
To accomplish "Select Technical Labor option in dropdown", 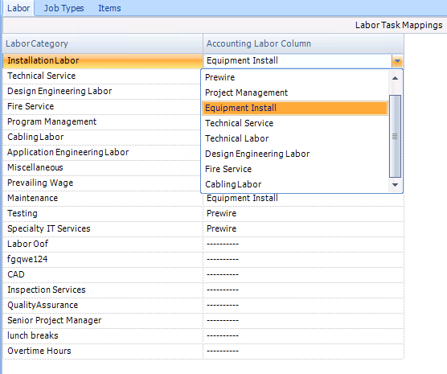I will (x=236, y=138).
